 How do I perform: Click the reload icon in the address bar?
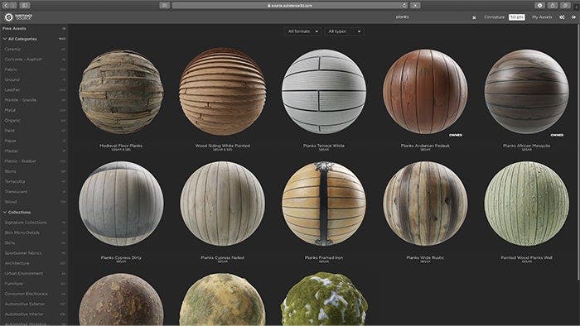coord(404,5)
